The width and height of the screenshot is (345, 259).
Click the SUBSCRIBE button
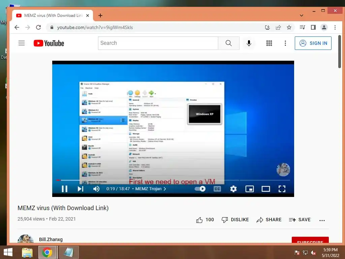[x=310, y=240]
